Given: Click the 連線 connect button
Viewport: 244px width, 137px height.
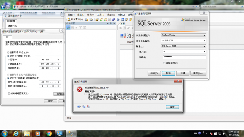Looking at the screenshot, I should pyautogui.click(x=154, y=73).
